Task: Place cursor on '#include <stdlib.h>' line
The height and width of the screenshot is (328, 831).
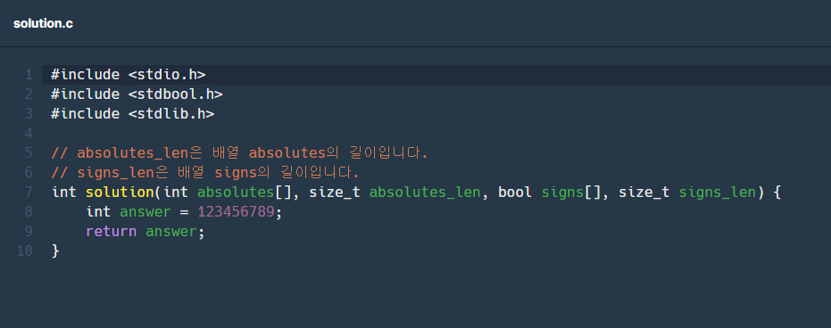Action: (x=132, y=114)
